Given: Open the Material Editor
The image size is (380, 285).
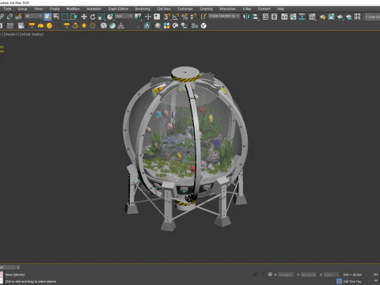Looking at the screenshot, I should (312, 17).
